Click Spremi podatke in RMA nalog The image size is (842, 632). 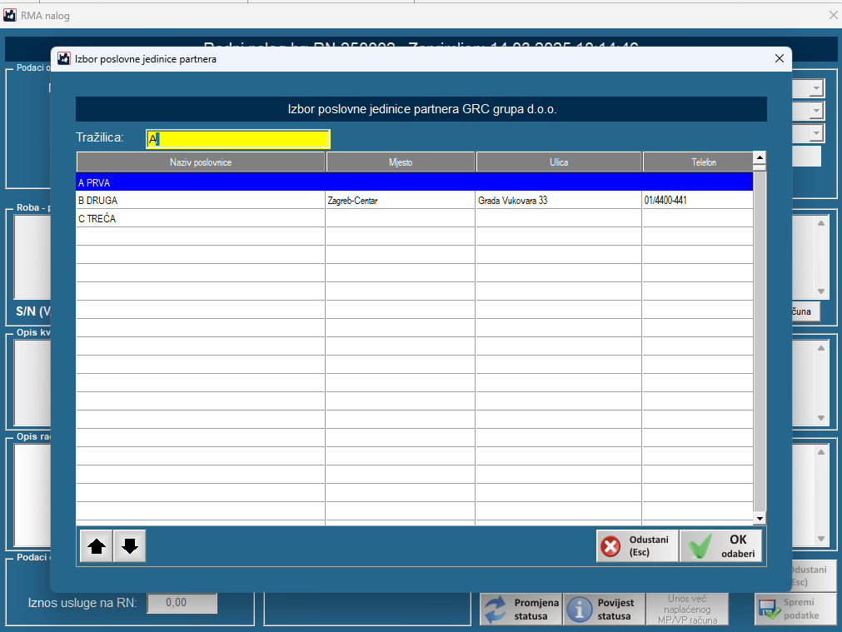(x=796, y=609)
